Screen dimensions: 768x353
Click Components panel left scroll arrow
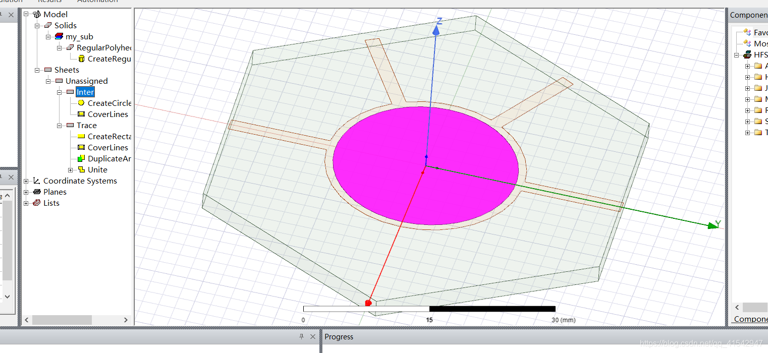coord(737,307)
